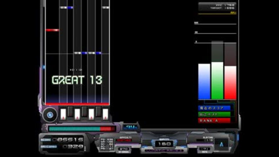The image size is (279, 157).
Task: Click the turntable scratch disc icon
Action: tap(50, 115)
